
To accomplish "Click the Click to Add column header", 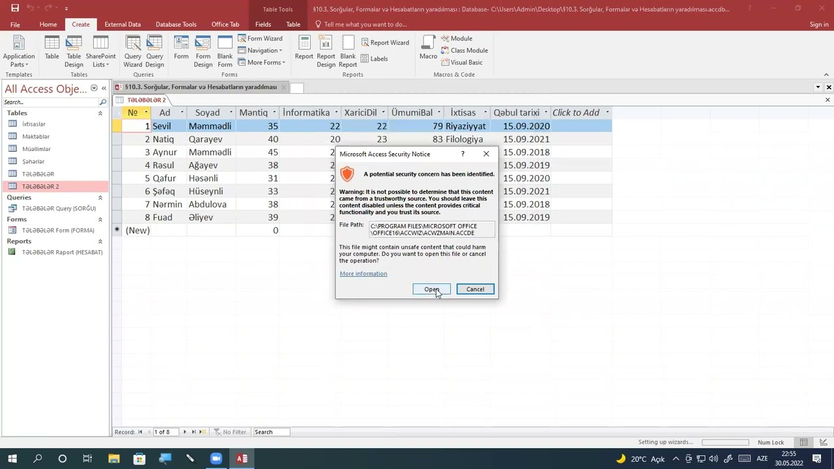I will coord(580,113).
